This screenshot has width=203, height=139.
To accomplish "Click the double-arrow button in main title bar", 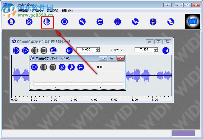I will (x=167, y=5).
